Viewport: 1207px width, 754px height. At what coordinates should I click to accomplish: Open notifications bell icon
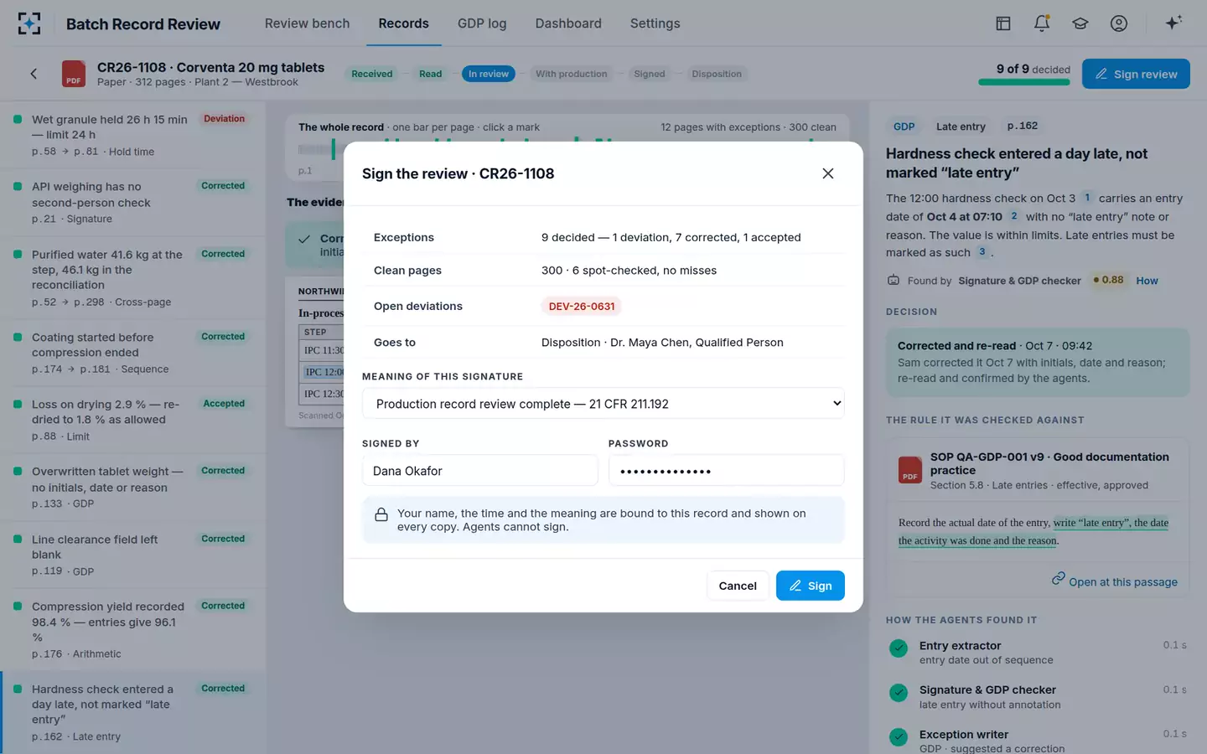(1042, 23)
